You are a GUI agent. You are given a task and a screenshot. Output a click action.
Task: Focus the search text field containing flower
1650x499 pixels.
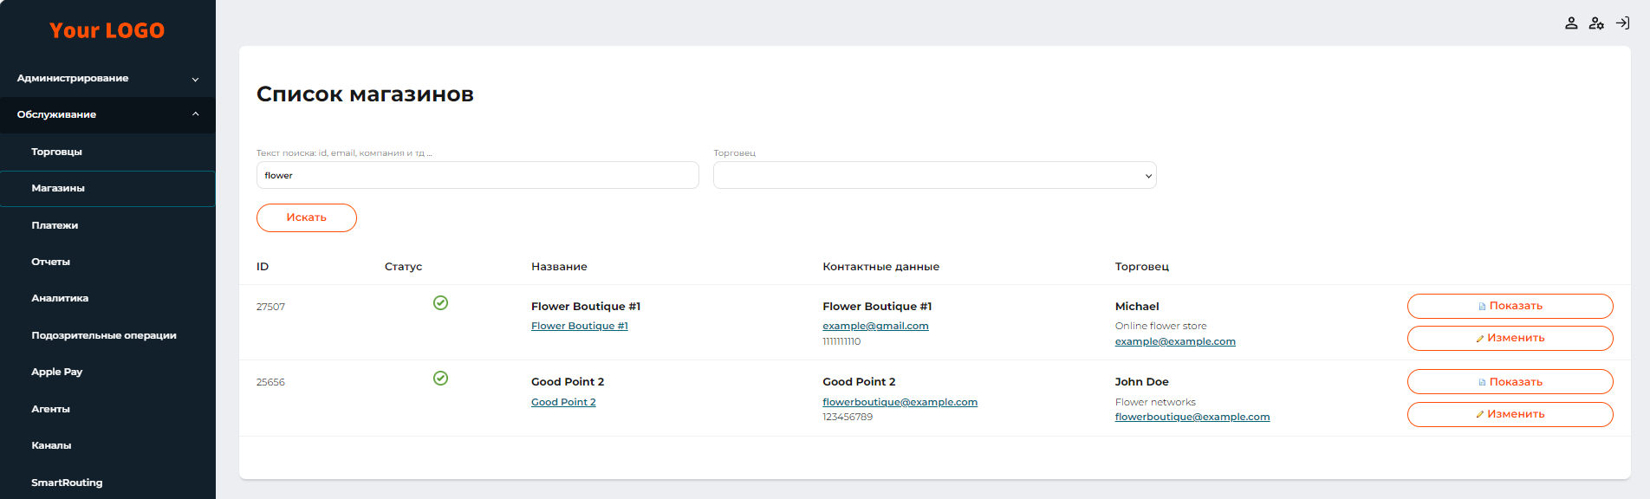click(477, 176)
